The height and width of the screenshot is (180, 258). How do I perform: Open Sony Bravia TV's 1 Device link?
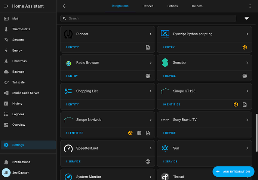[x=169, y=133]
